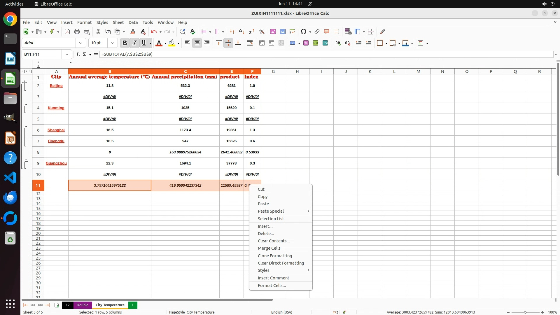Toggle Center Horizontally alignment
The image size is (560, 315).
tap(197, 43)
